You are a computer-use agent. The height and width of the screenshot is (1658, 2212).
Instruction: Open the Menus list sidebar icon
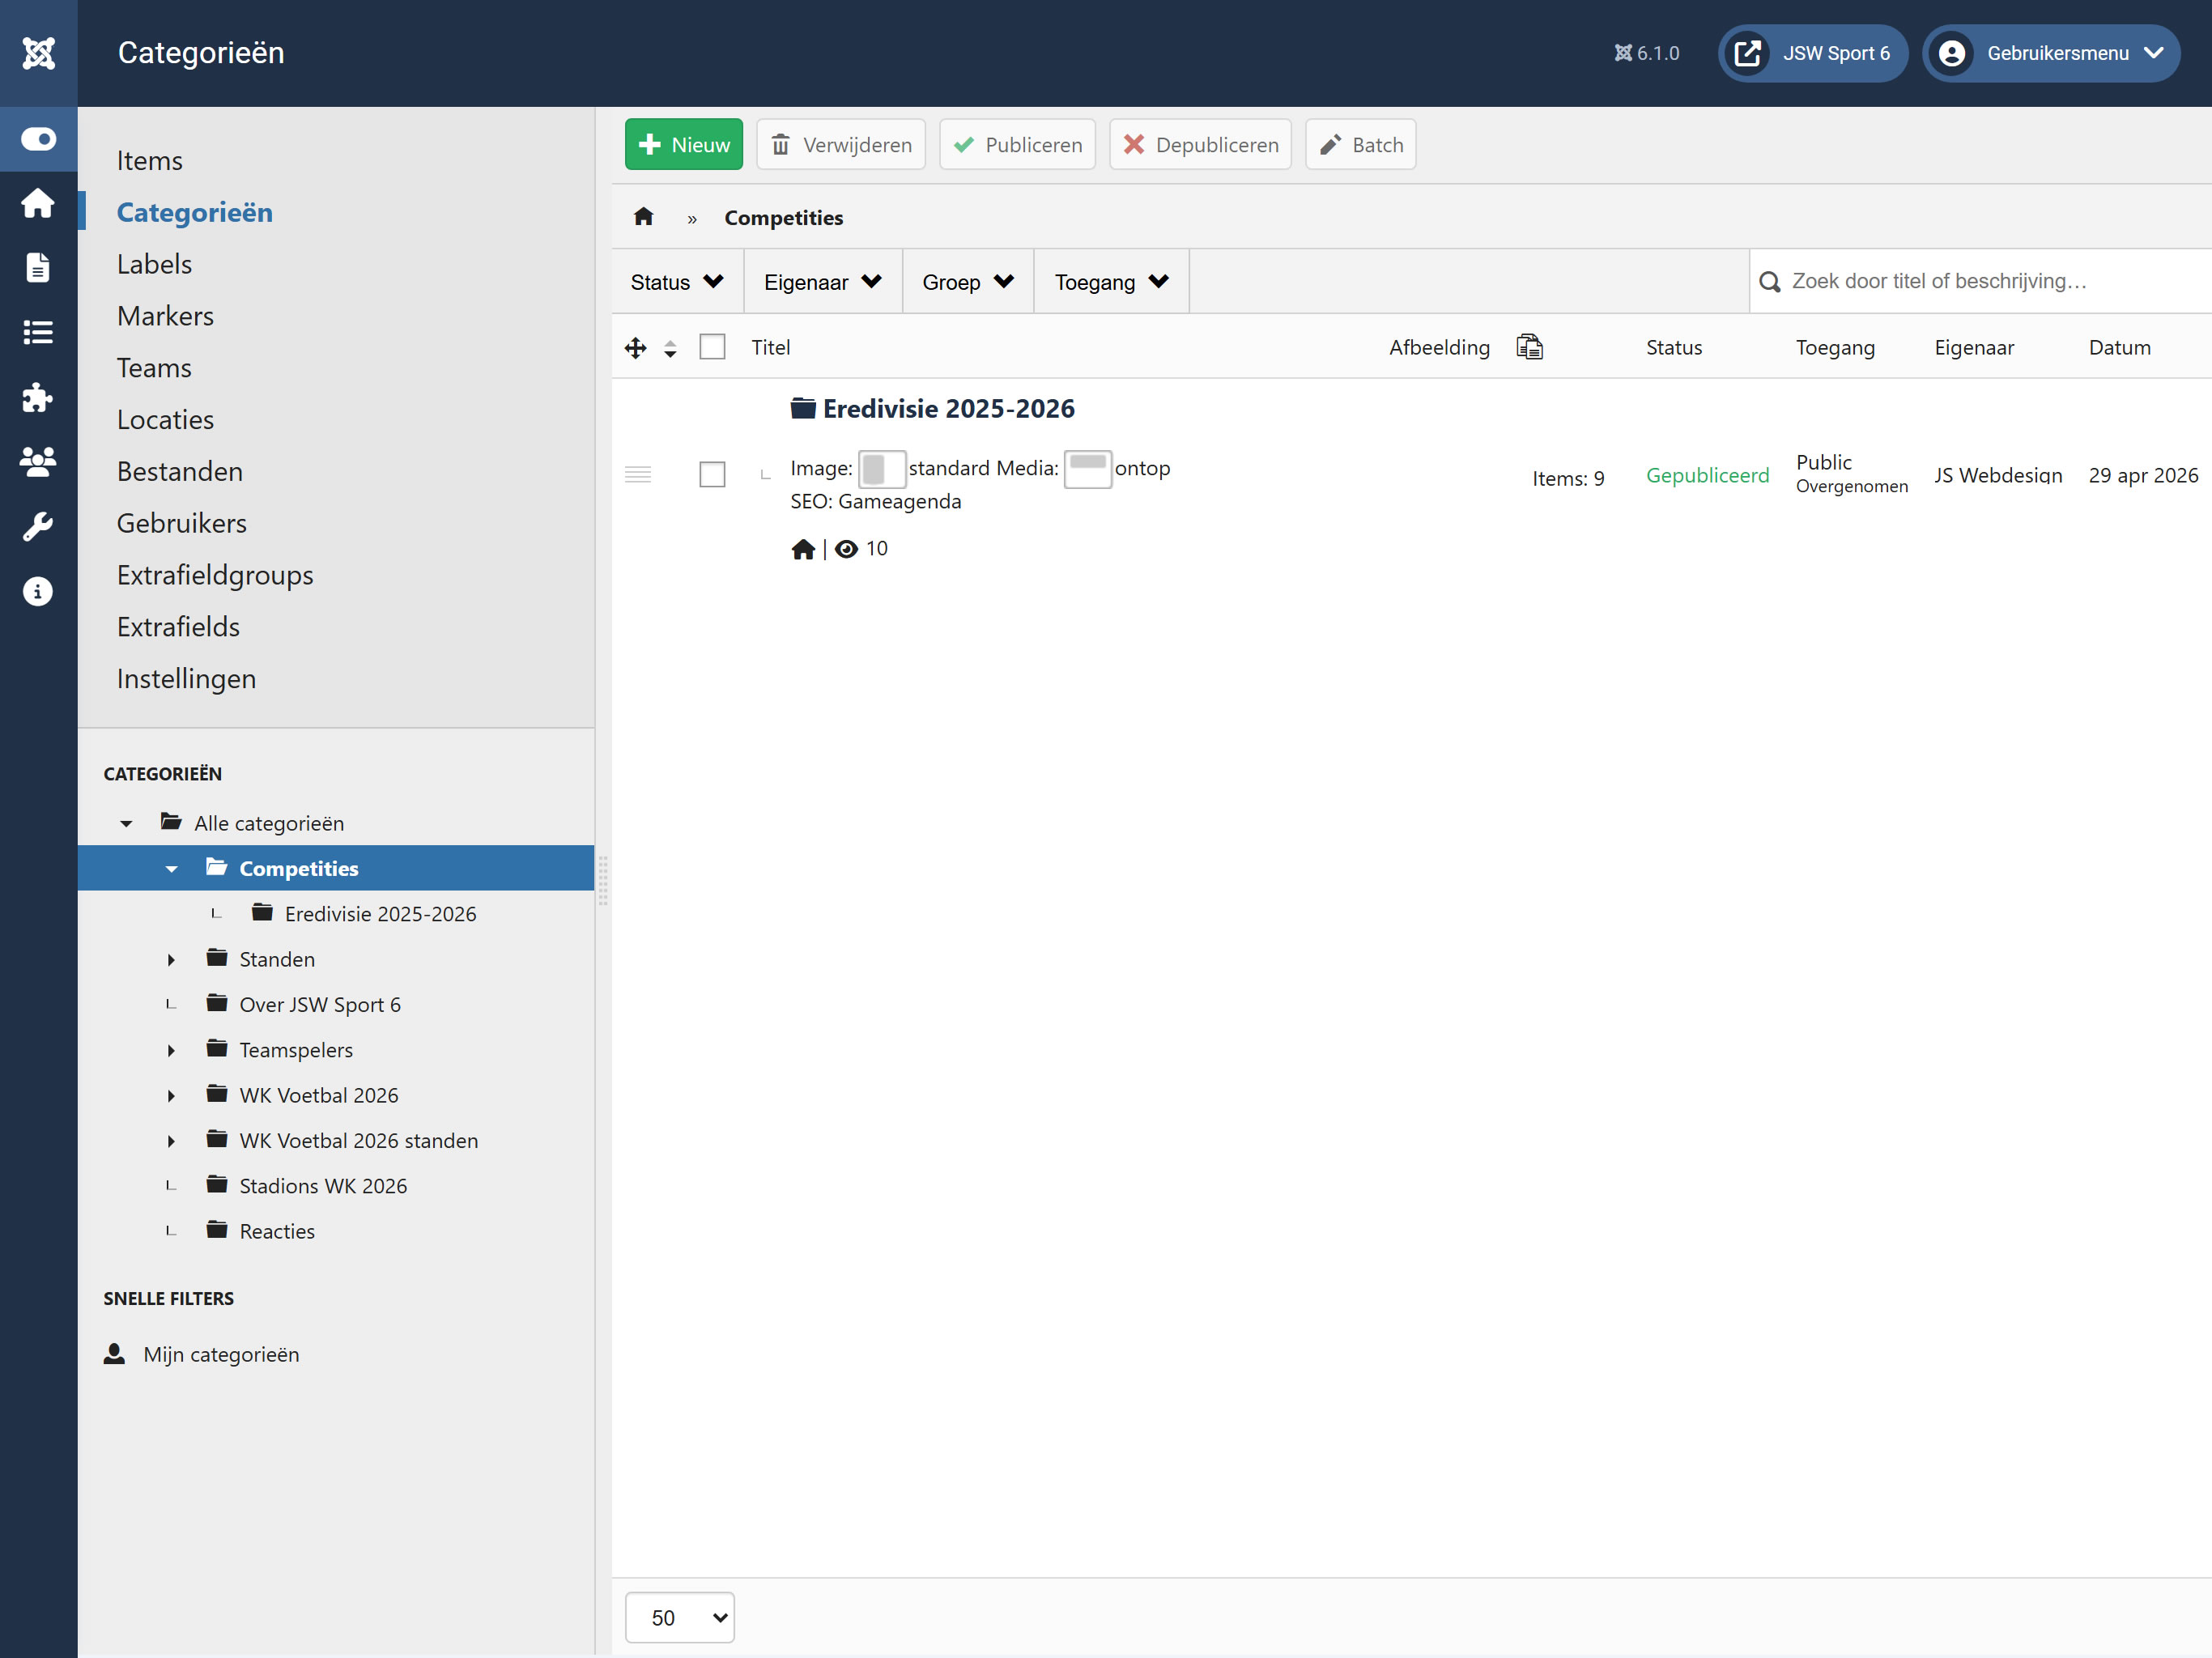click(x=38, y=332)
